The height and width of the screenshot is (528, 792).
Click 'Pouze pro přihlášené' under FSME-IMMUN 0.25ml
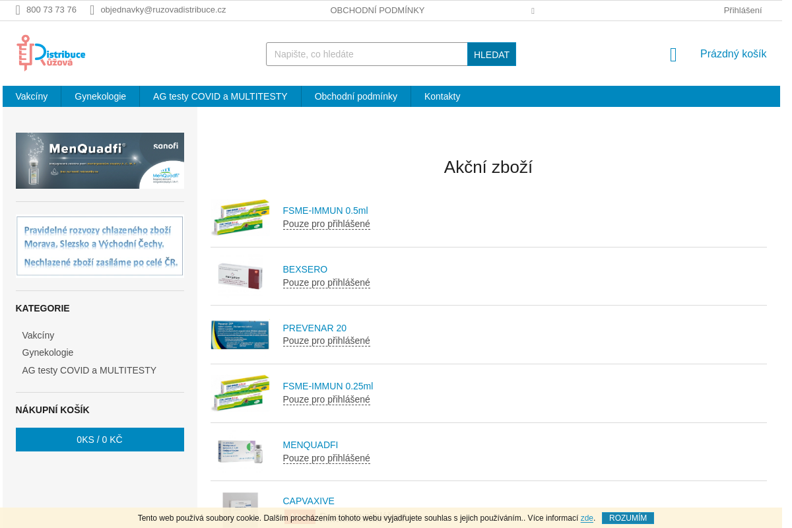[x=327, y=399]
